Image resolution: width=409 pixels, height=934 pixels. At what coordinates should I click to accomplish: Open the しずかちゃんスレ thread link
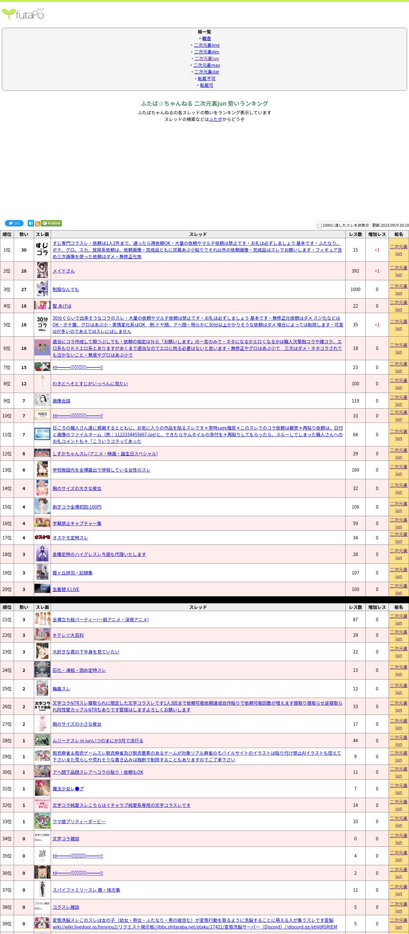(x=105, y=453)
